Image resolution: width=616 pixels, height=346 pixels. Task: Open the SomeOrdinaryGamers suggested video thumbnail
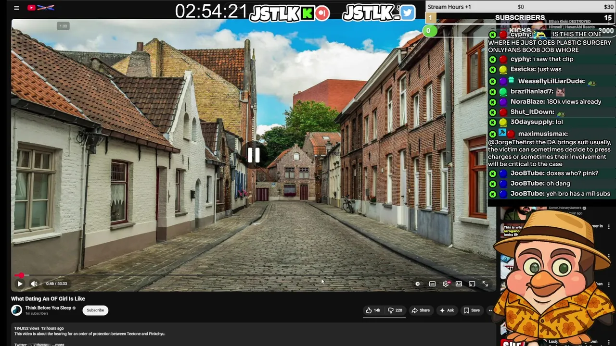point(520,214)
